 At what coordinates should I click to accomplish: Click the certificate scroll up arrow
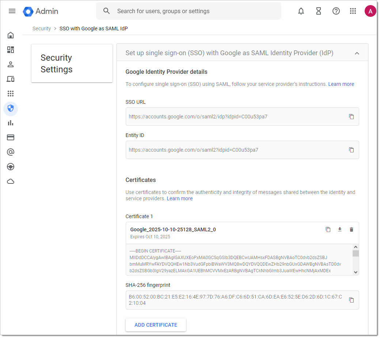coord(356,247)
